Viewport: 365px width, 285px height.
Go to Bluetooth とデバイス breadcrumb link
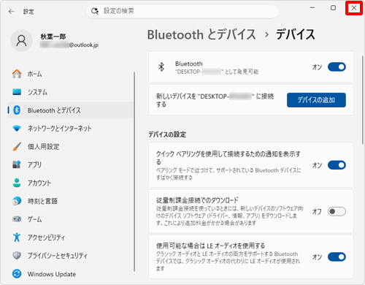coord(201,34)
